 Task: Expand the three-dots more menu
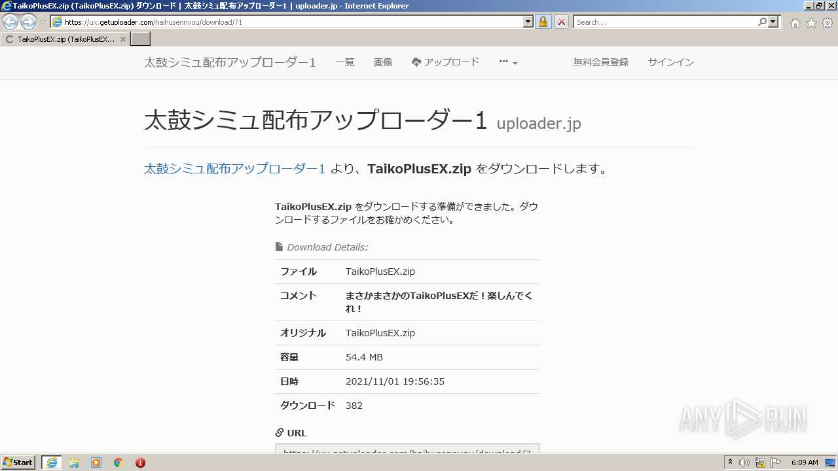[508, 62]
